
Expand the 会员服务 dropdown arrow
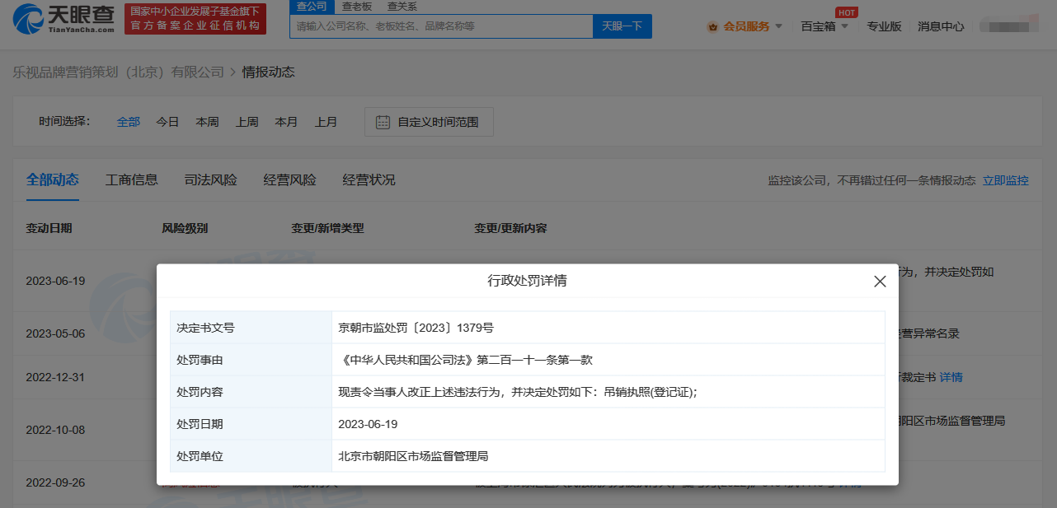[778, 26]
